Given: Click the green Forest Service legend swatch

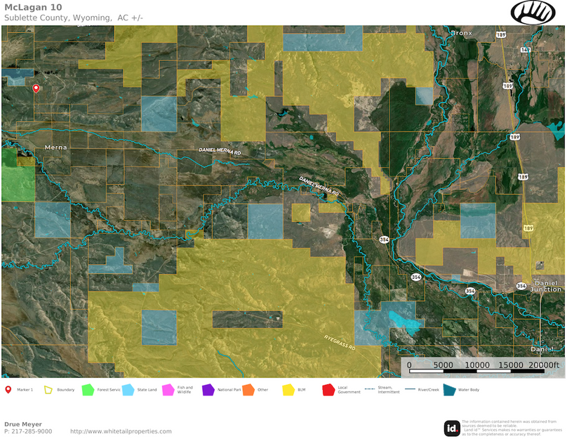Looking at the screenshot, I should click(88, 389).
